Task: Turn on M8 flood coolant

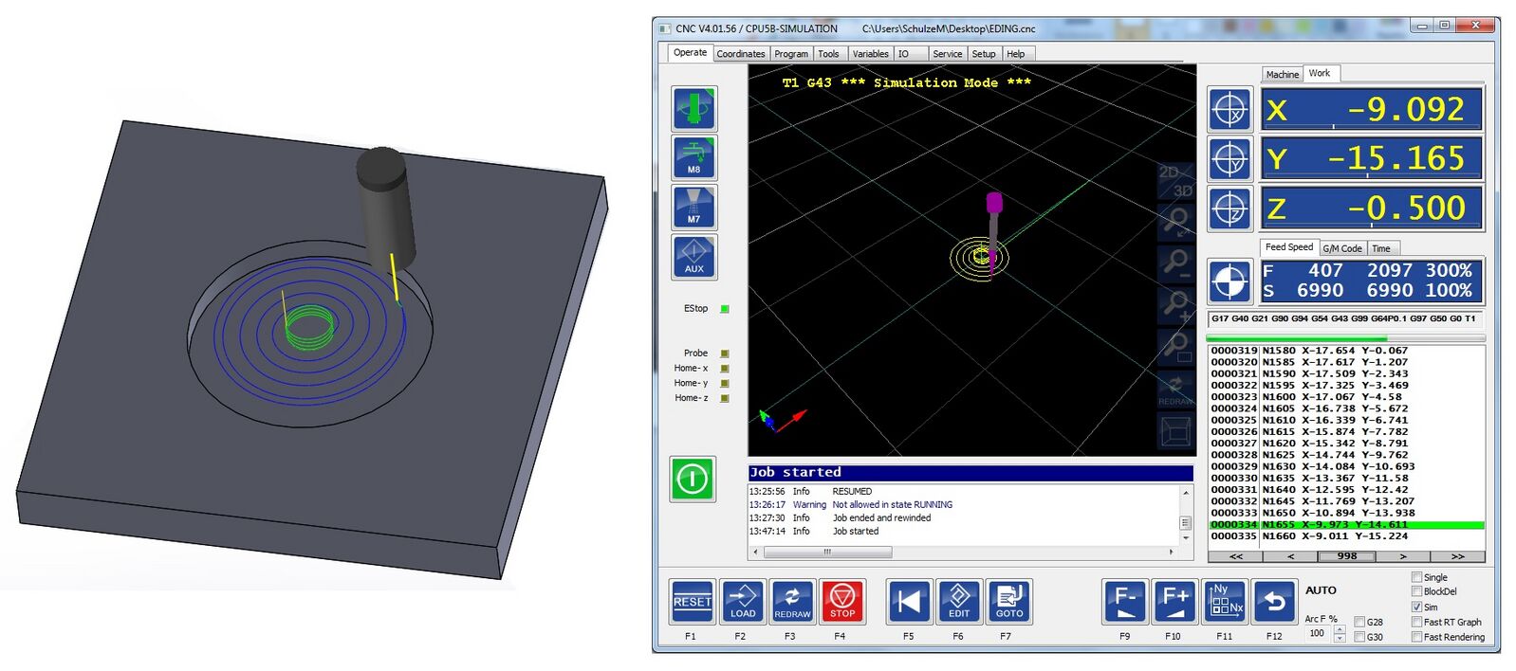Action: [x=693, y=157]
